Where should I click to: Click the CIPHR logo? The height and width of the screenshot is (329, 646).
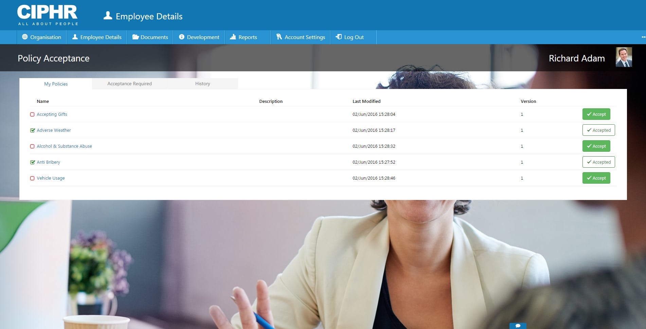[x=48, y=14]
